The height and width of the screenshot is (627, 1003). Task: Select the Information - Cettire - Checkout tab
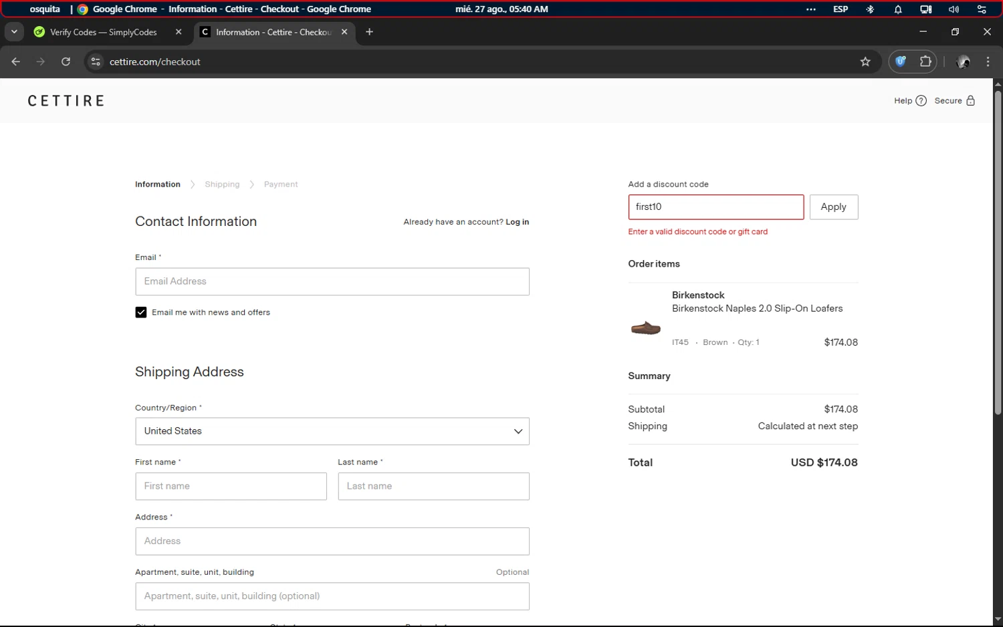[274, 32]
